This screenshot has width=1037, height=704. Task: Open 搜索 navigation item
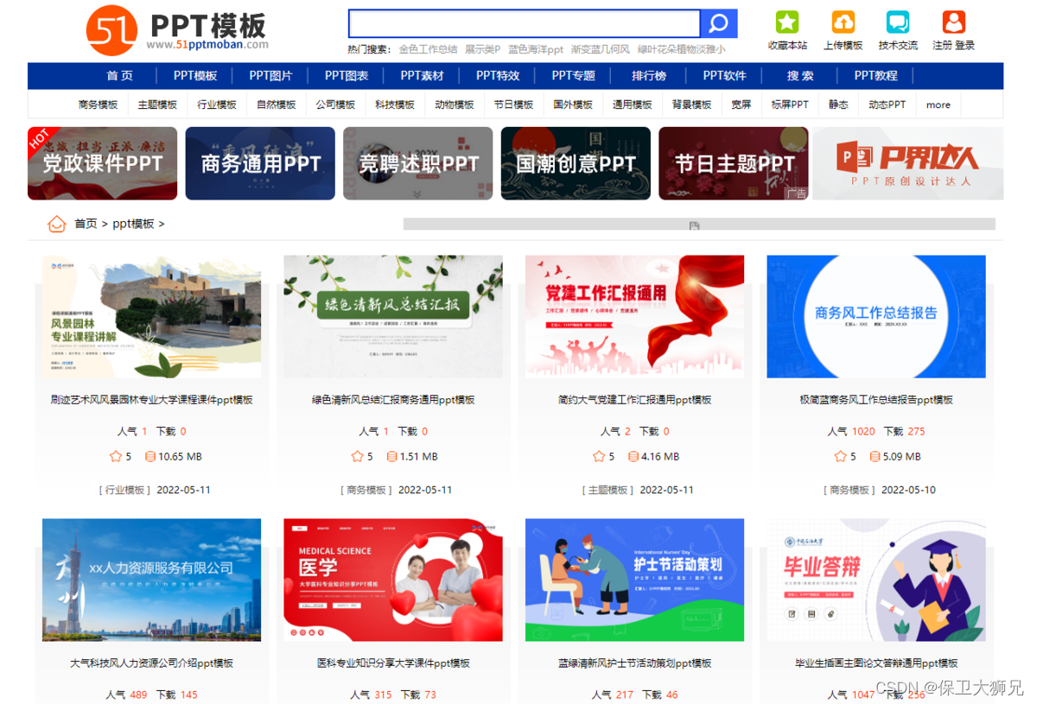800,76
